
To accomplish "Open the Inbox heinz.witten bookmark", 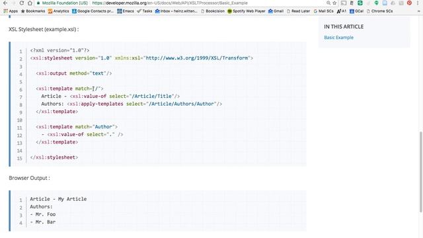I will point(176,11).
